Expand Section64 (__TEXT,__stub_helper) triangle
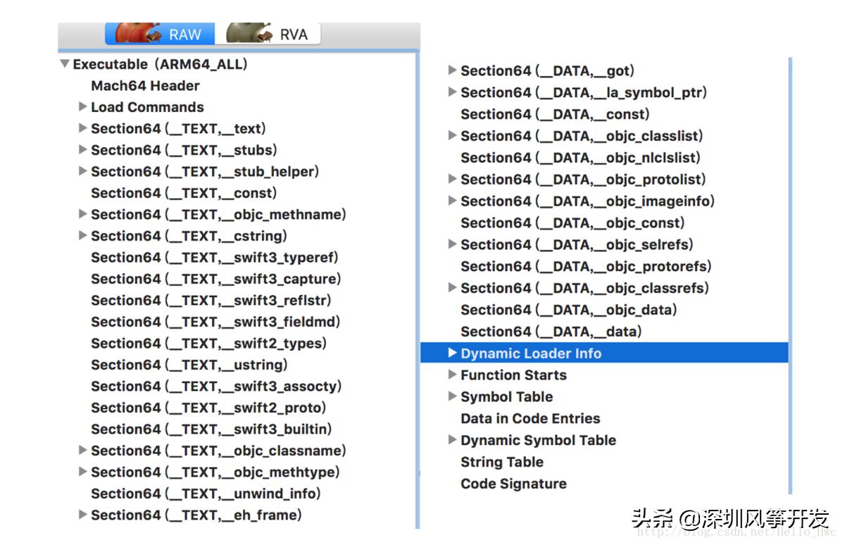Screen dimensions: 845x545 82,172
